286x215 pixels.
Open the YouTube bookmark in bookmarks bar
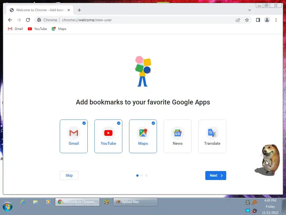(x=37, y=29)
